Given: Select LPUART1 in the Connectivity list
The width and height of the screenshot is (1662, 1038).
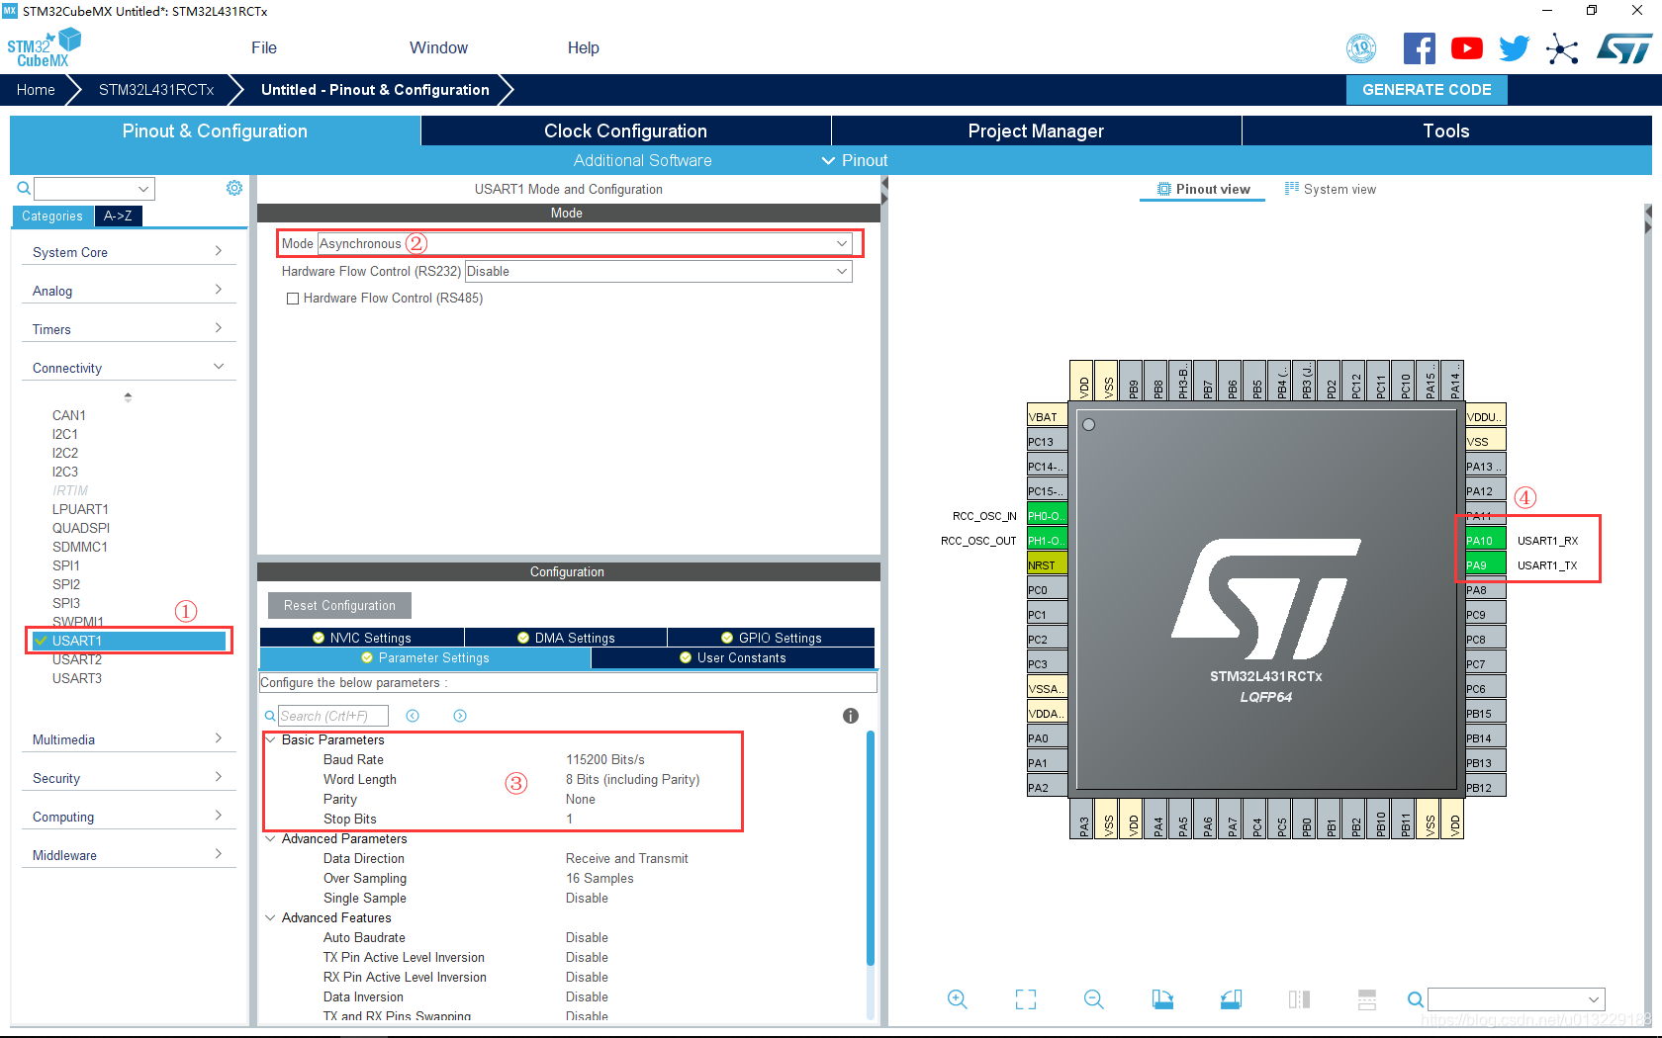Looking at the screenshot, I should [80, 509].
